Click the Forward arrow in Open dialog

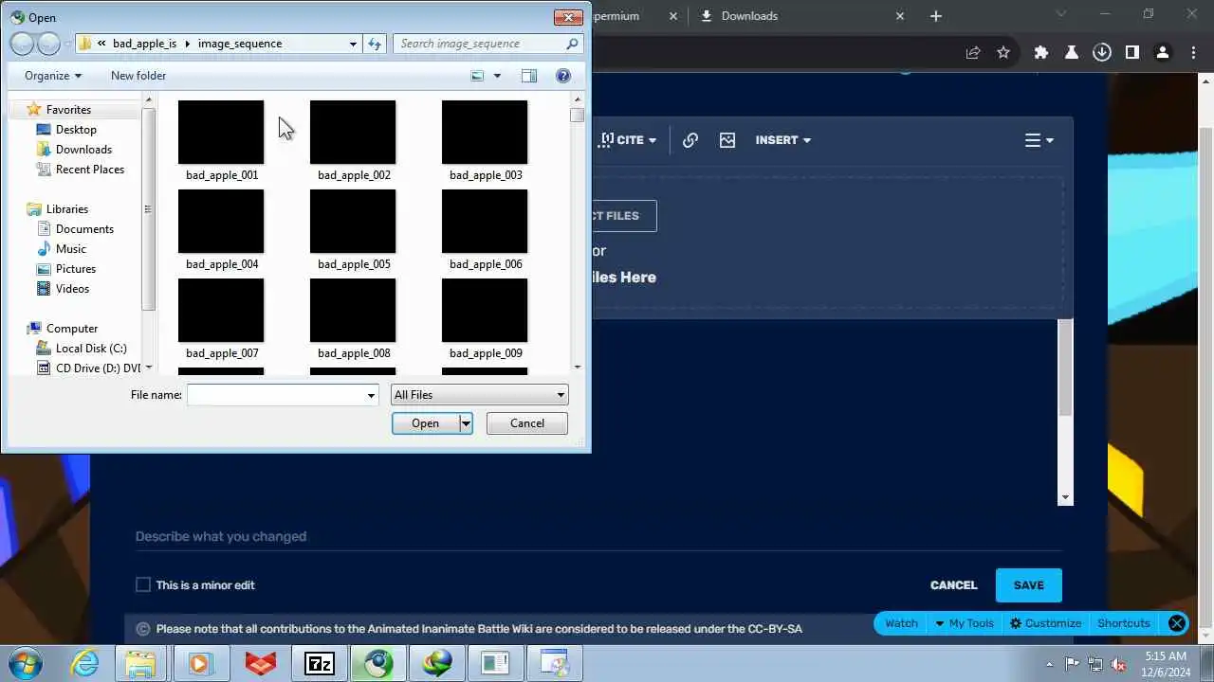(48, 44)
